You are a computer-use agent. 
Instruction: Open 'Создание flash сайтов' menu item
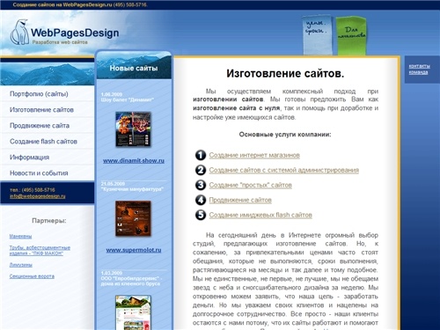pos(43,142)
